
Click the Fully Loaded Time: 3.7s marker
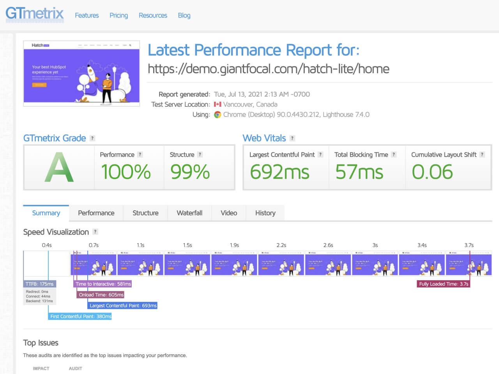pyautogui.click(x=444, y=284)
